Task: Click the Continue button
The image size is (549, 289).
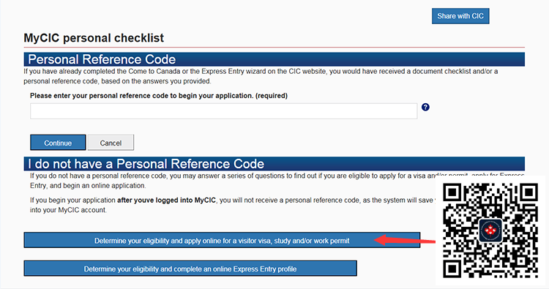Action: (58, 143)
